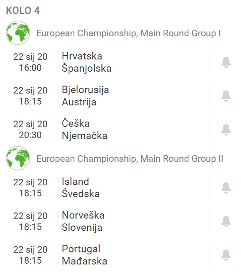
Task: Open the Hrvatska team name
Action: 82,56
